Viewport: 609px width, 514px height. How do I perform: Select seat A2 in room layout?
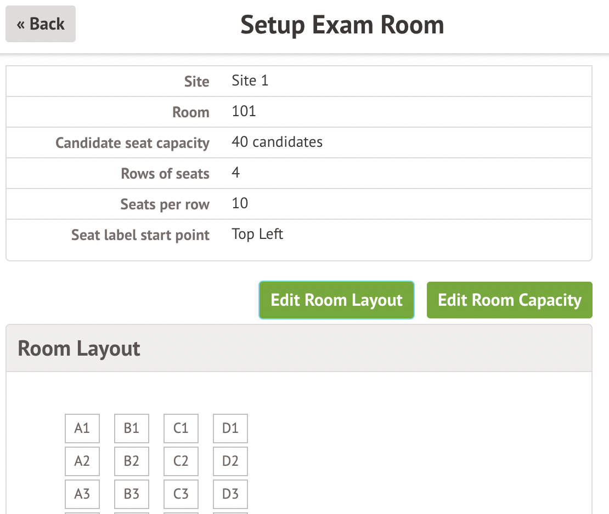tap(82, 461)
